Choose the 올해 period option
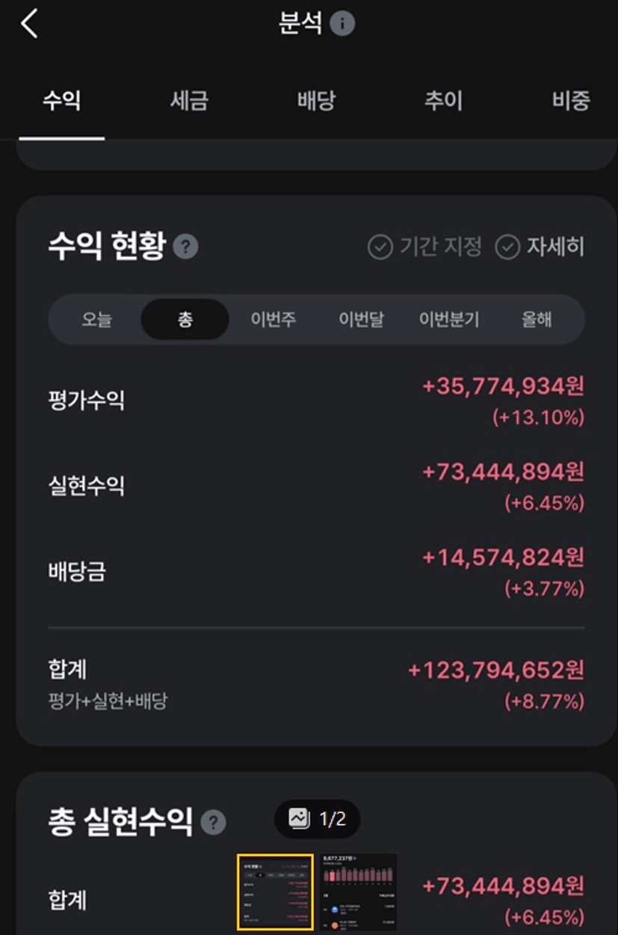Image resolution: width=618 pixels, height=935 pixels. (537, 320)
